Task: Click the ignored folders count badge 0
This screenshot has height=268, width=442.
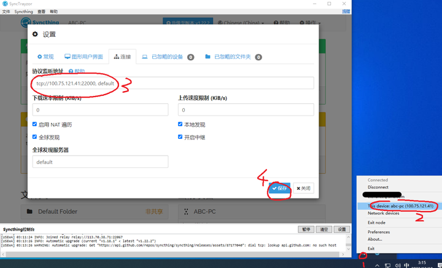Action: [x=258, y=57]
